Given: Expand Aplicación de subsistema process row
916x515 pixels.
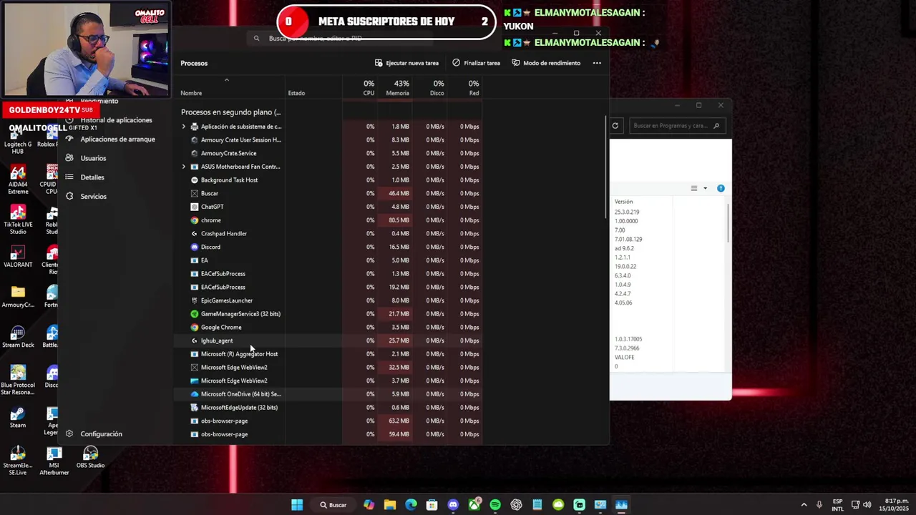Looking at the screenshot, I should [183, 127].
